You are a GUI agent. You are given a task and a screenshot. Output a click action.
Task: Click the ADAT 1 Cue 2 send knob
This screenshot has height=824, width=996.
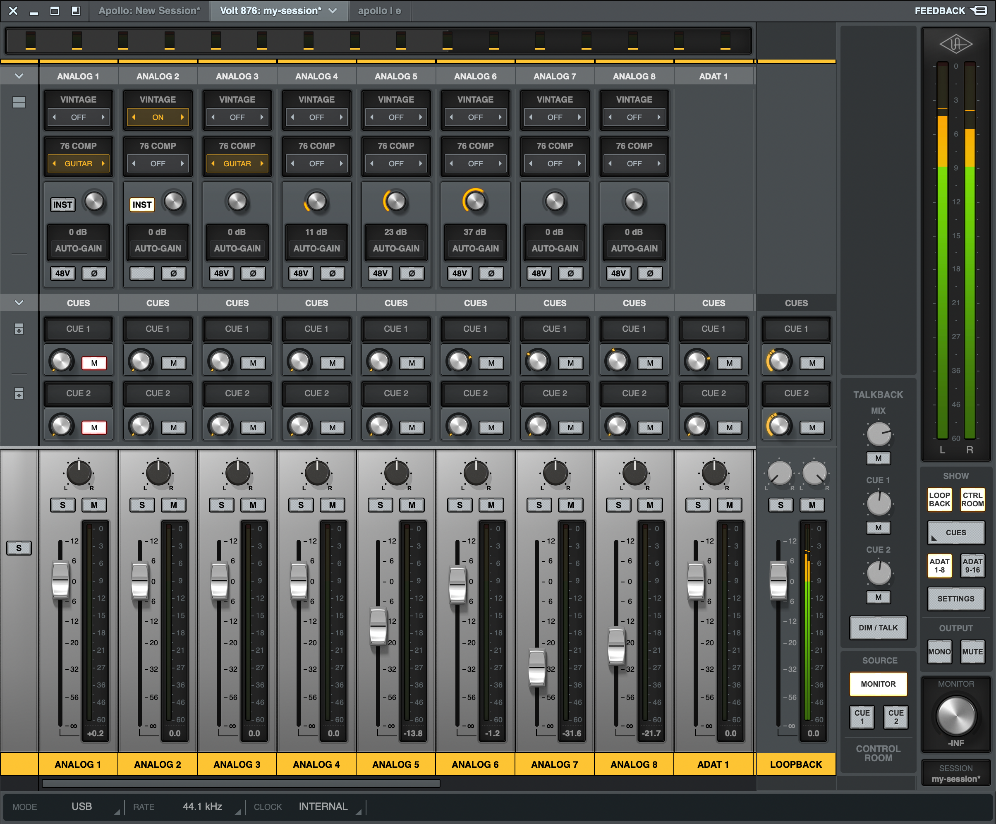697,426
